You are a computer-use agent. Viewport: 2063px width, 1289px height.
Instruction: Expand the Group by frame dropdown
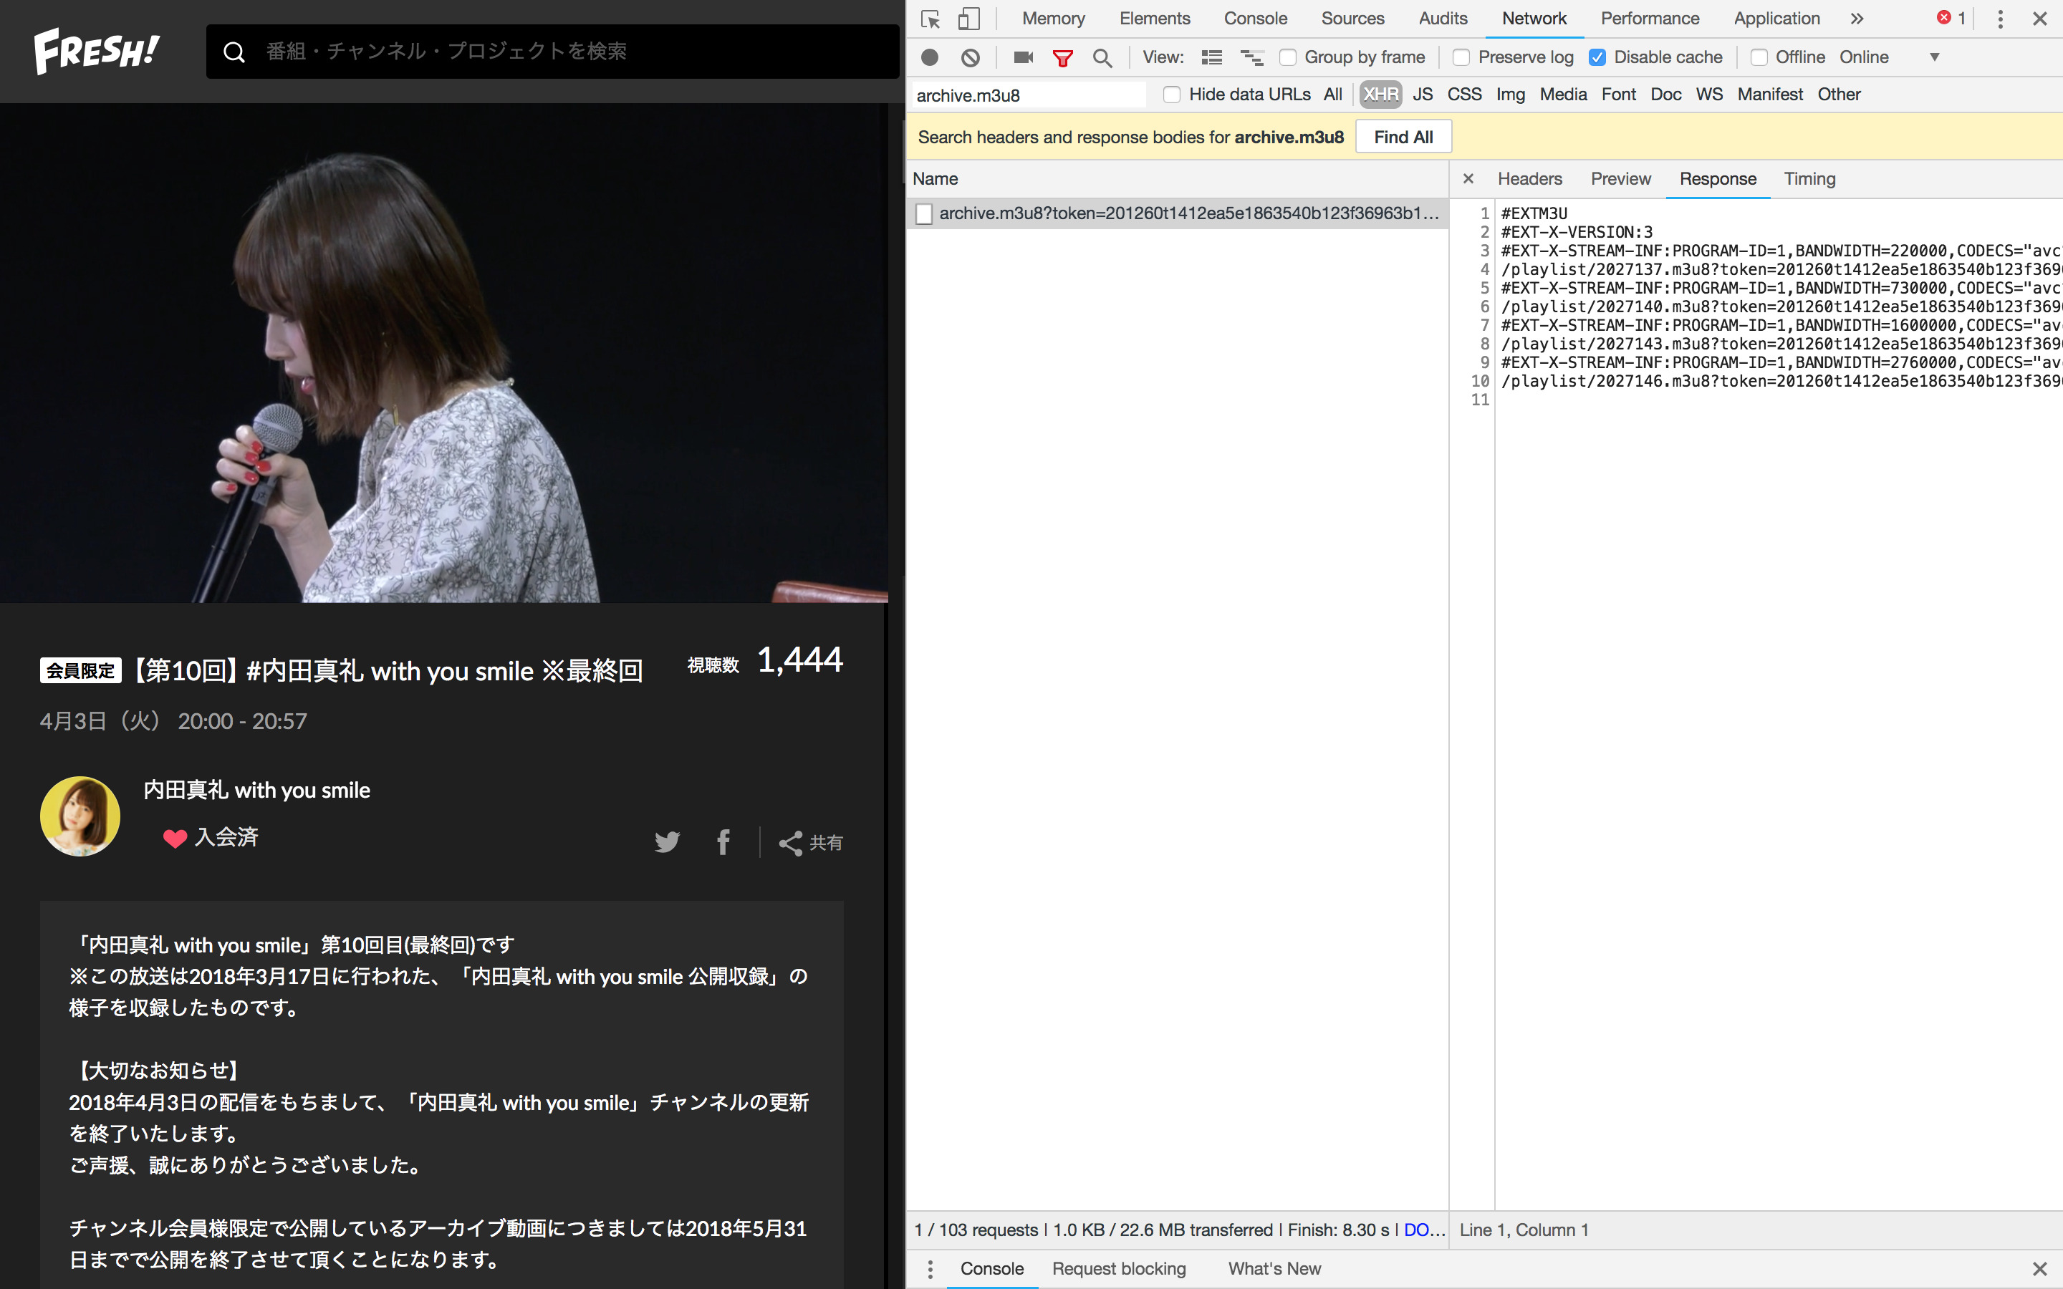(1288, 57)
